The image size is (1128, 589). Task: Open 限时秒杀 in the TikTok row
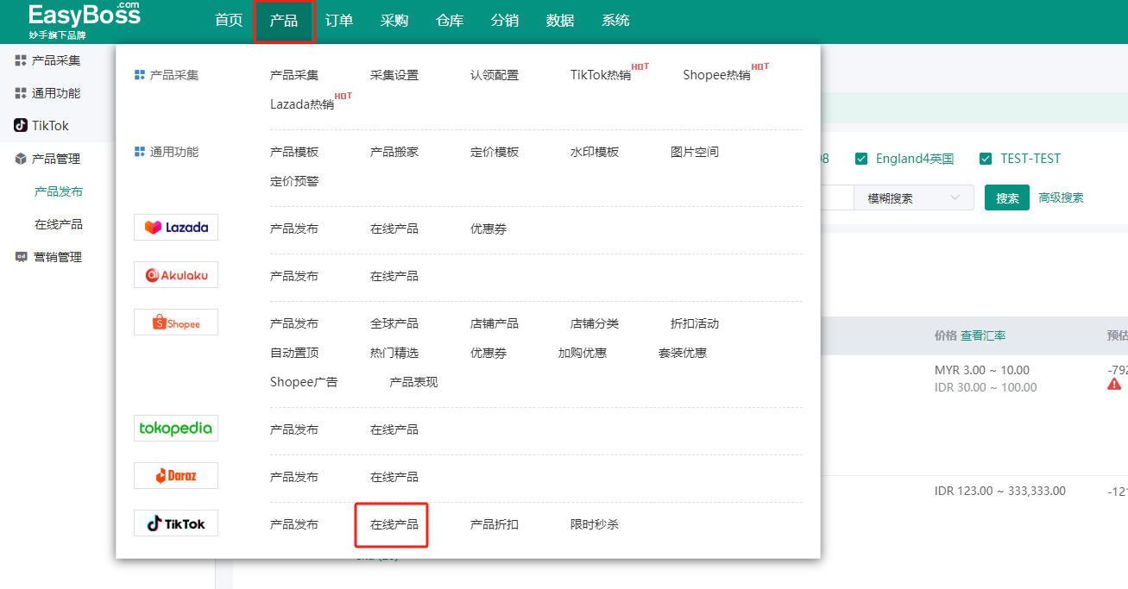595,524
